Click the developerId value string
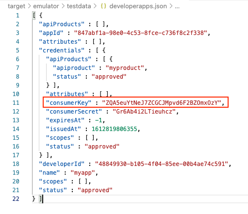The height and width of the screenshot is (214, 248). click(162, 164)
